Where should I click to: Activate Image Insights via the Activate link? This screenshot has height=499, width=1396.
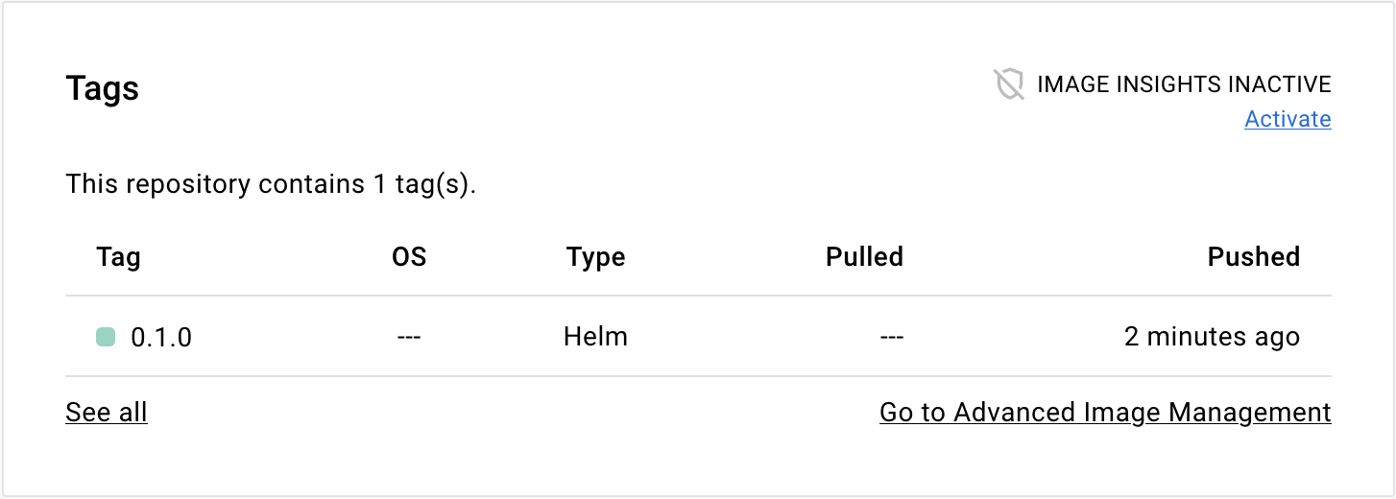pyautogui.click(x=1288, y=119)
